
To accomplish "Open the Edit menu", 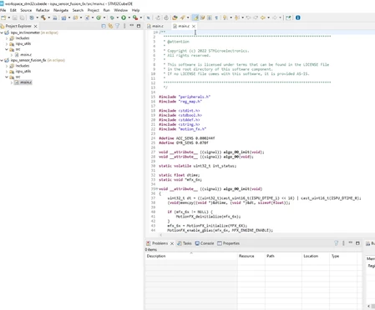I will tap(13, 10).
